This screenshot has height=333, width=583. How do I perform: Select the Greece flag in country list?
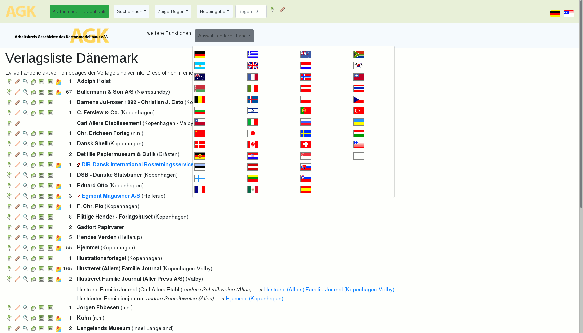(253, 55)
